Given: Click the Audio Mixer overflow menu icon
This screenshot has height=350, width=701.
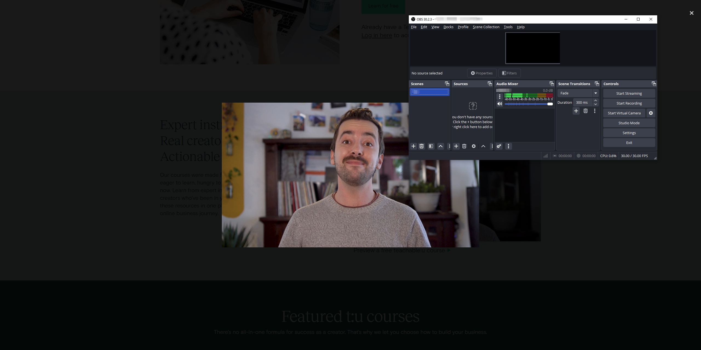Looking at the screenshot, I should click(508, 146).
